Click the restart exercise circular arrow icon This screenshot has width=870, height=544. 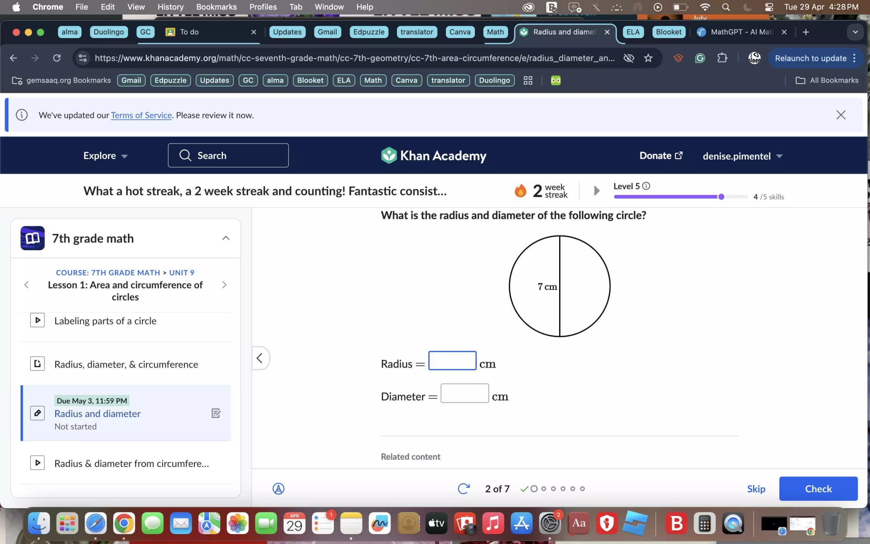(x=464, y=489)
